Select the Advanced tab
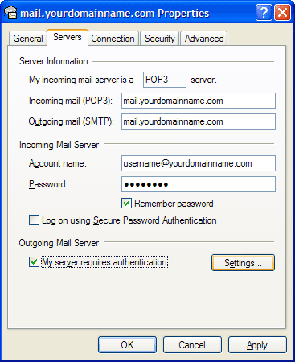The width and height of the screenshot is (295, 362). point(204,39)
